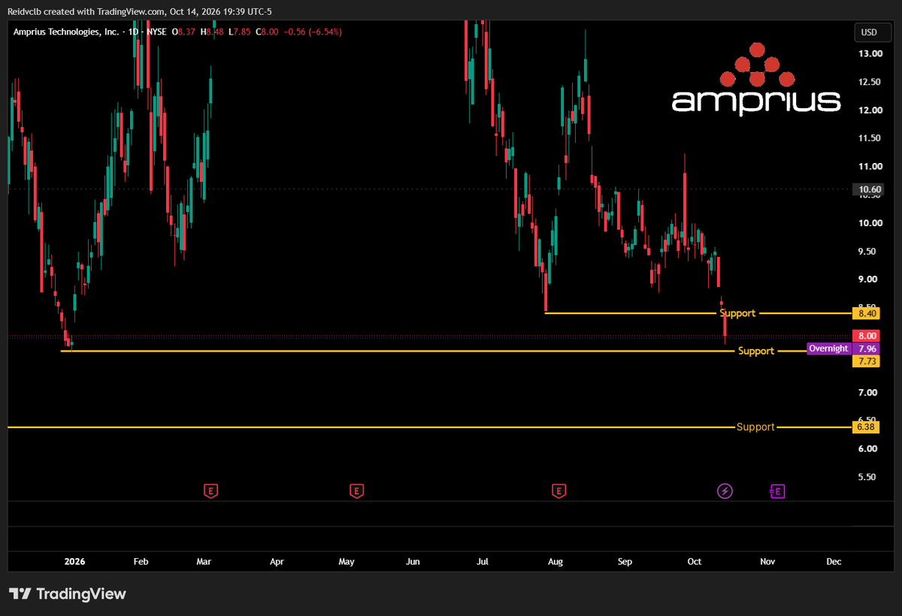Screen dimensions: 902x616
Task: Click the red earnings E marker in early May
Action: coord(356,491)
